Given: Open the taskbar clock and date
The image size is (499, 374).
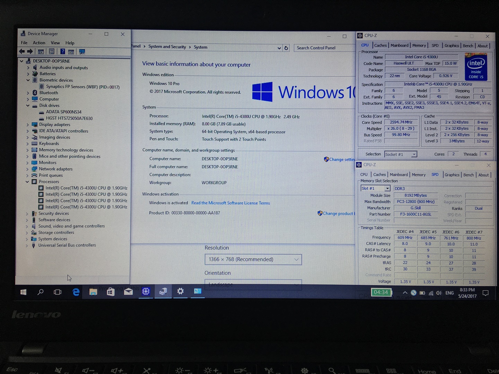Looking at the screenshot, I should click(x=467, y=293).
